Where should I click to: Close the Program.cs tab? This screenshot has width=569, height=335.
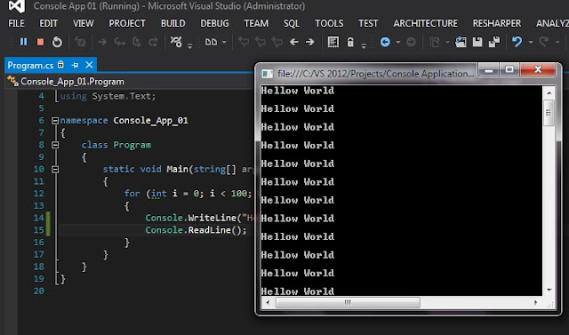pos(89,65)
